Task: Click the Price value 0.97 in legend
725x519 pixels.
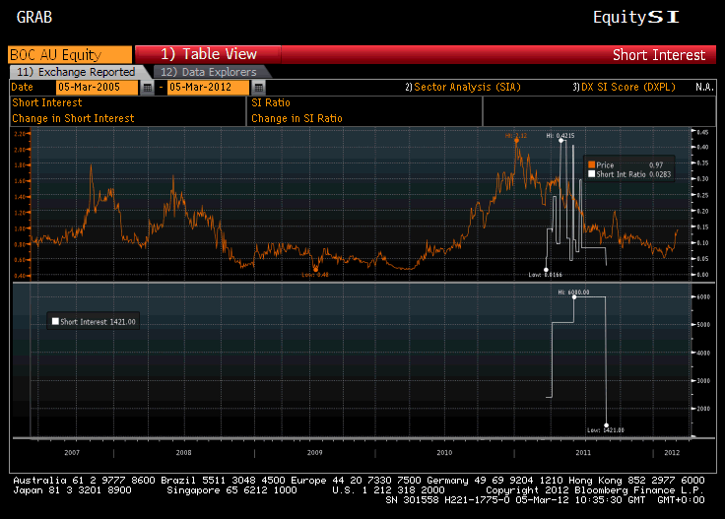Action: pyautogui.click(x=656, y=165)
